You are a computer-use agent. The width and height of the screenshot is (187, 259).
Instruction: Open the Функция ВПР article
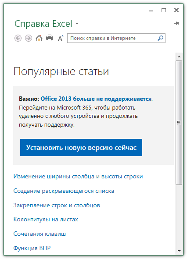tap(32, 248)
